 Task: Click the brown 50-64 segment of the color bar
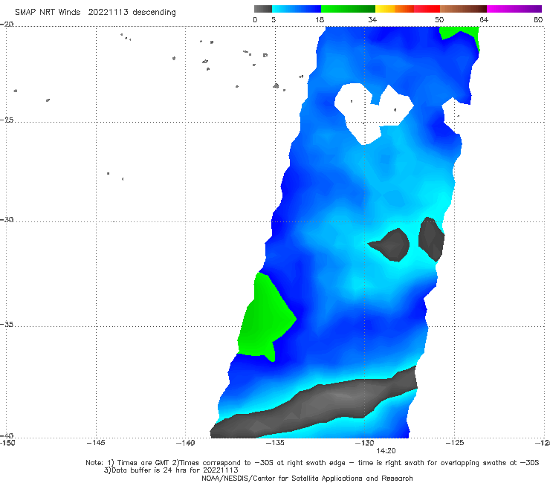(x=463, y=9)
